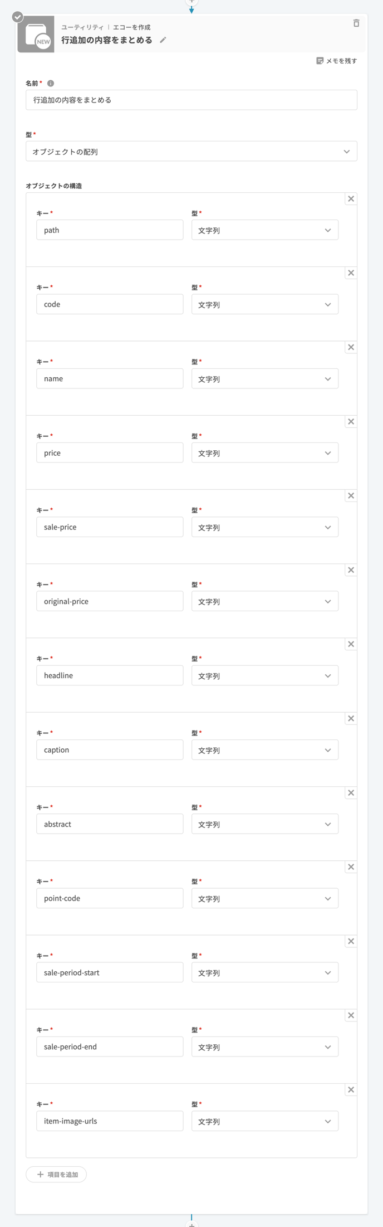The width and height of the screenshot is (383, 1227).
Task: Open the オブジェクトの配列 type dropdown
Action: pos(191,152)
